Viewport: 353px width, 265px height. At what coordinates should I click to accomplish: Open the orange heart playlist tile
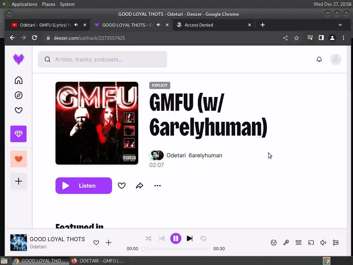(x=19, y=159)
